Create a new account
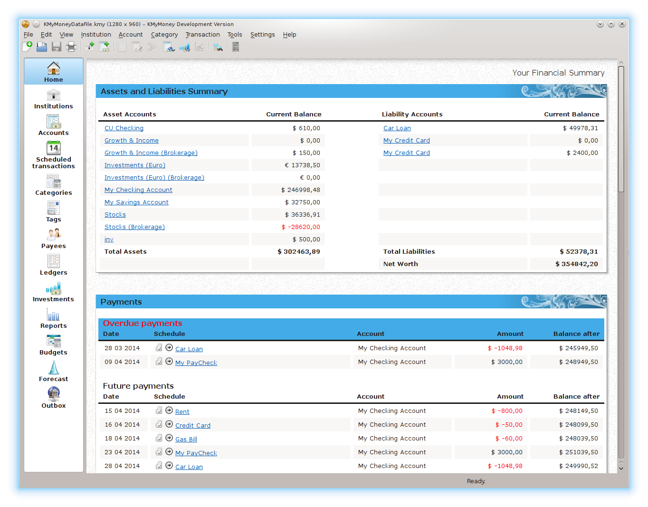This screenshot has width=648, height=507. click(105, 46)
